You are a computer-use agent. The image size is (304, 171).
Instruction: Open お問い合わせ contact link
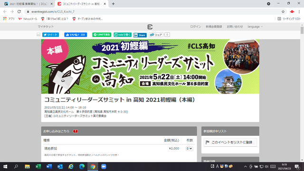tap(235, 27)
